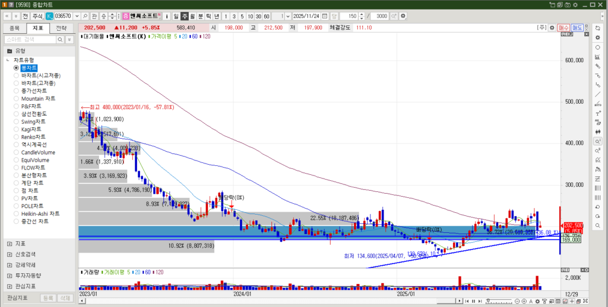Click the info 'i' icon beside stock name
Viewport: 608px width, 307px height.
(x=166, y=16)
